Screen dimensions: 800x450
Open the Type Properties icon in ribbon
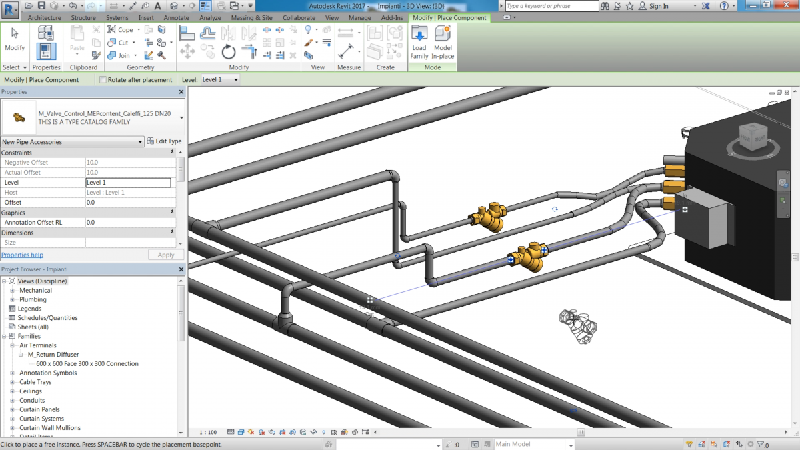tap(46, 33)
